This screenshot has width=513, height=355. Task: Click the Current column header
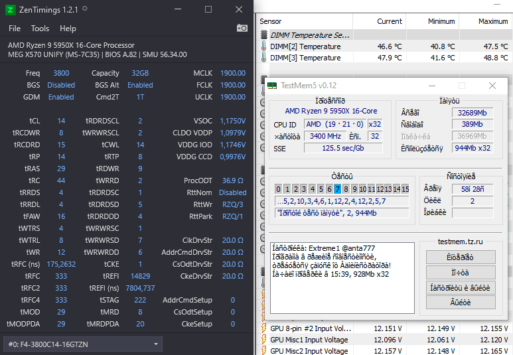coord(380,22)
